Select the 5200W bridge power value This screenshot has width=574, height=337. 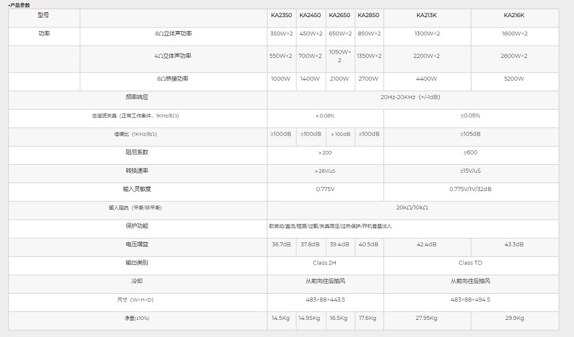(x=514, y=79)
